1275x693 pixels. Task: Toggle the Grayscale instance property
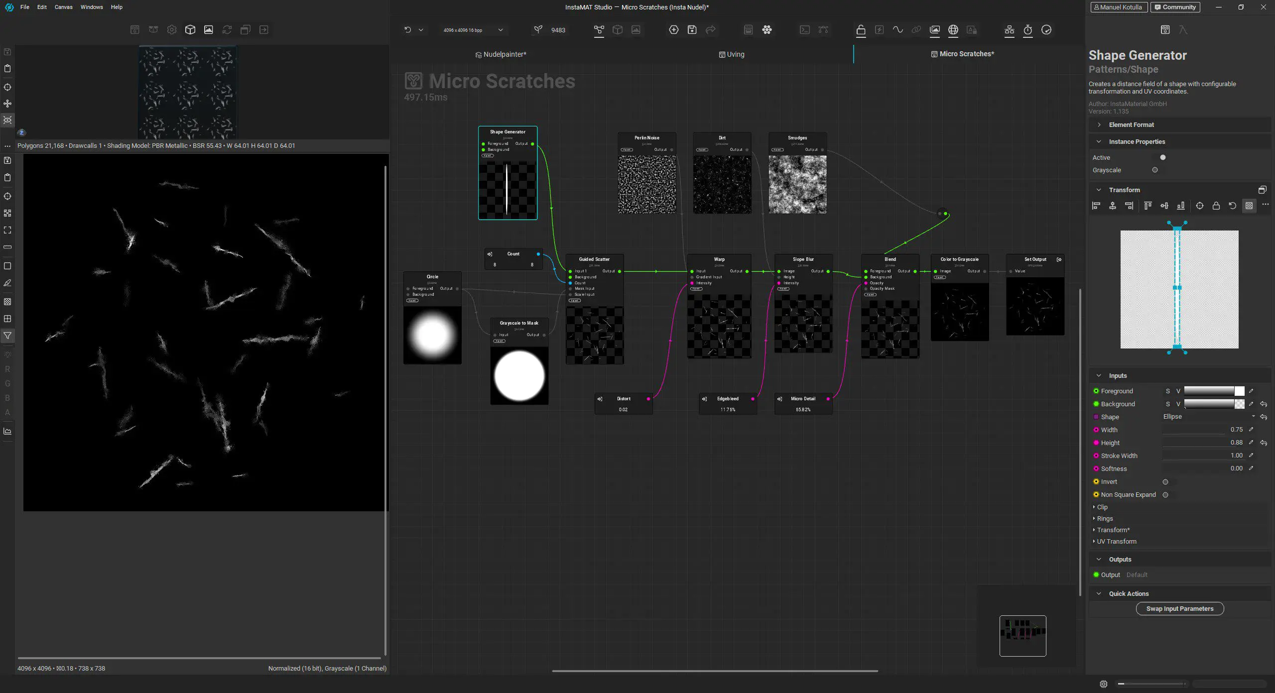[1155, 170]
